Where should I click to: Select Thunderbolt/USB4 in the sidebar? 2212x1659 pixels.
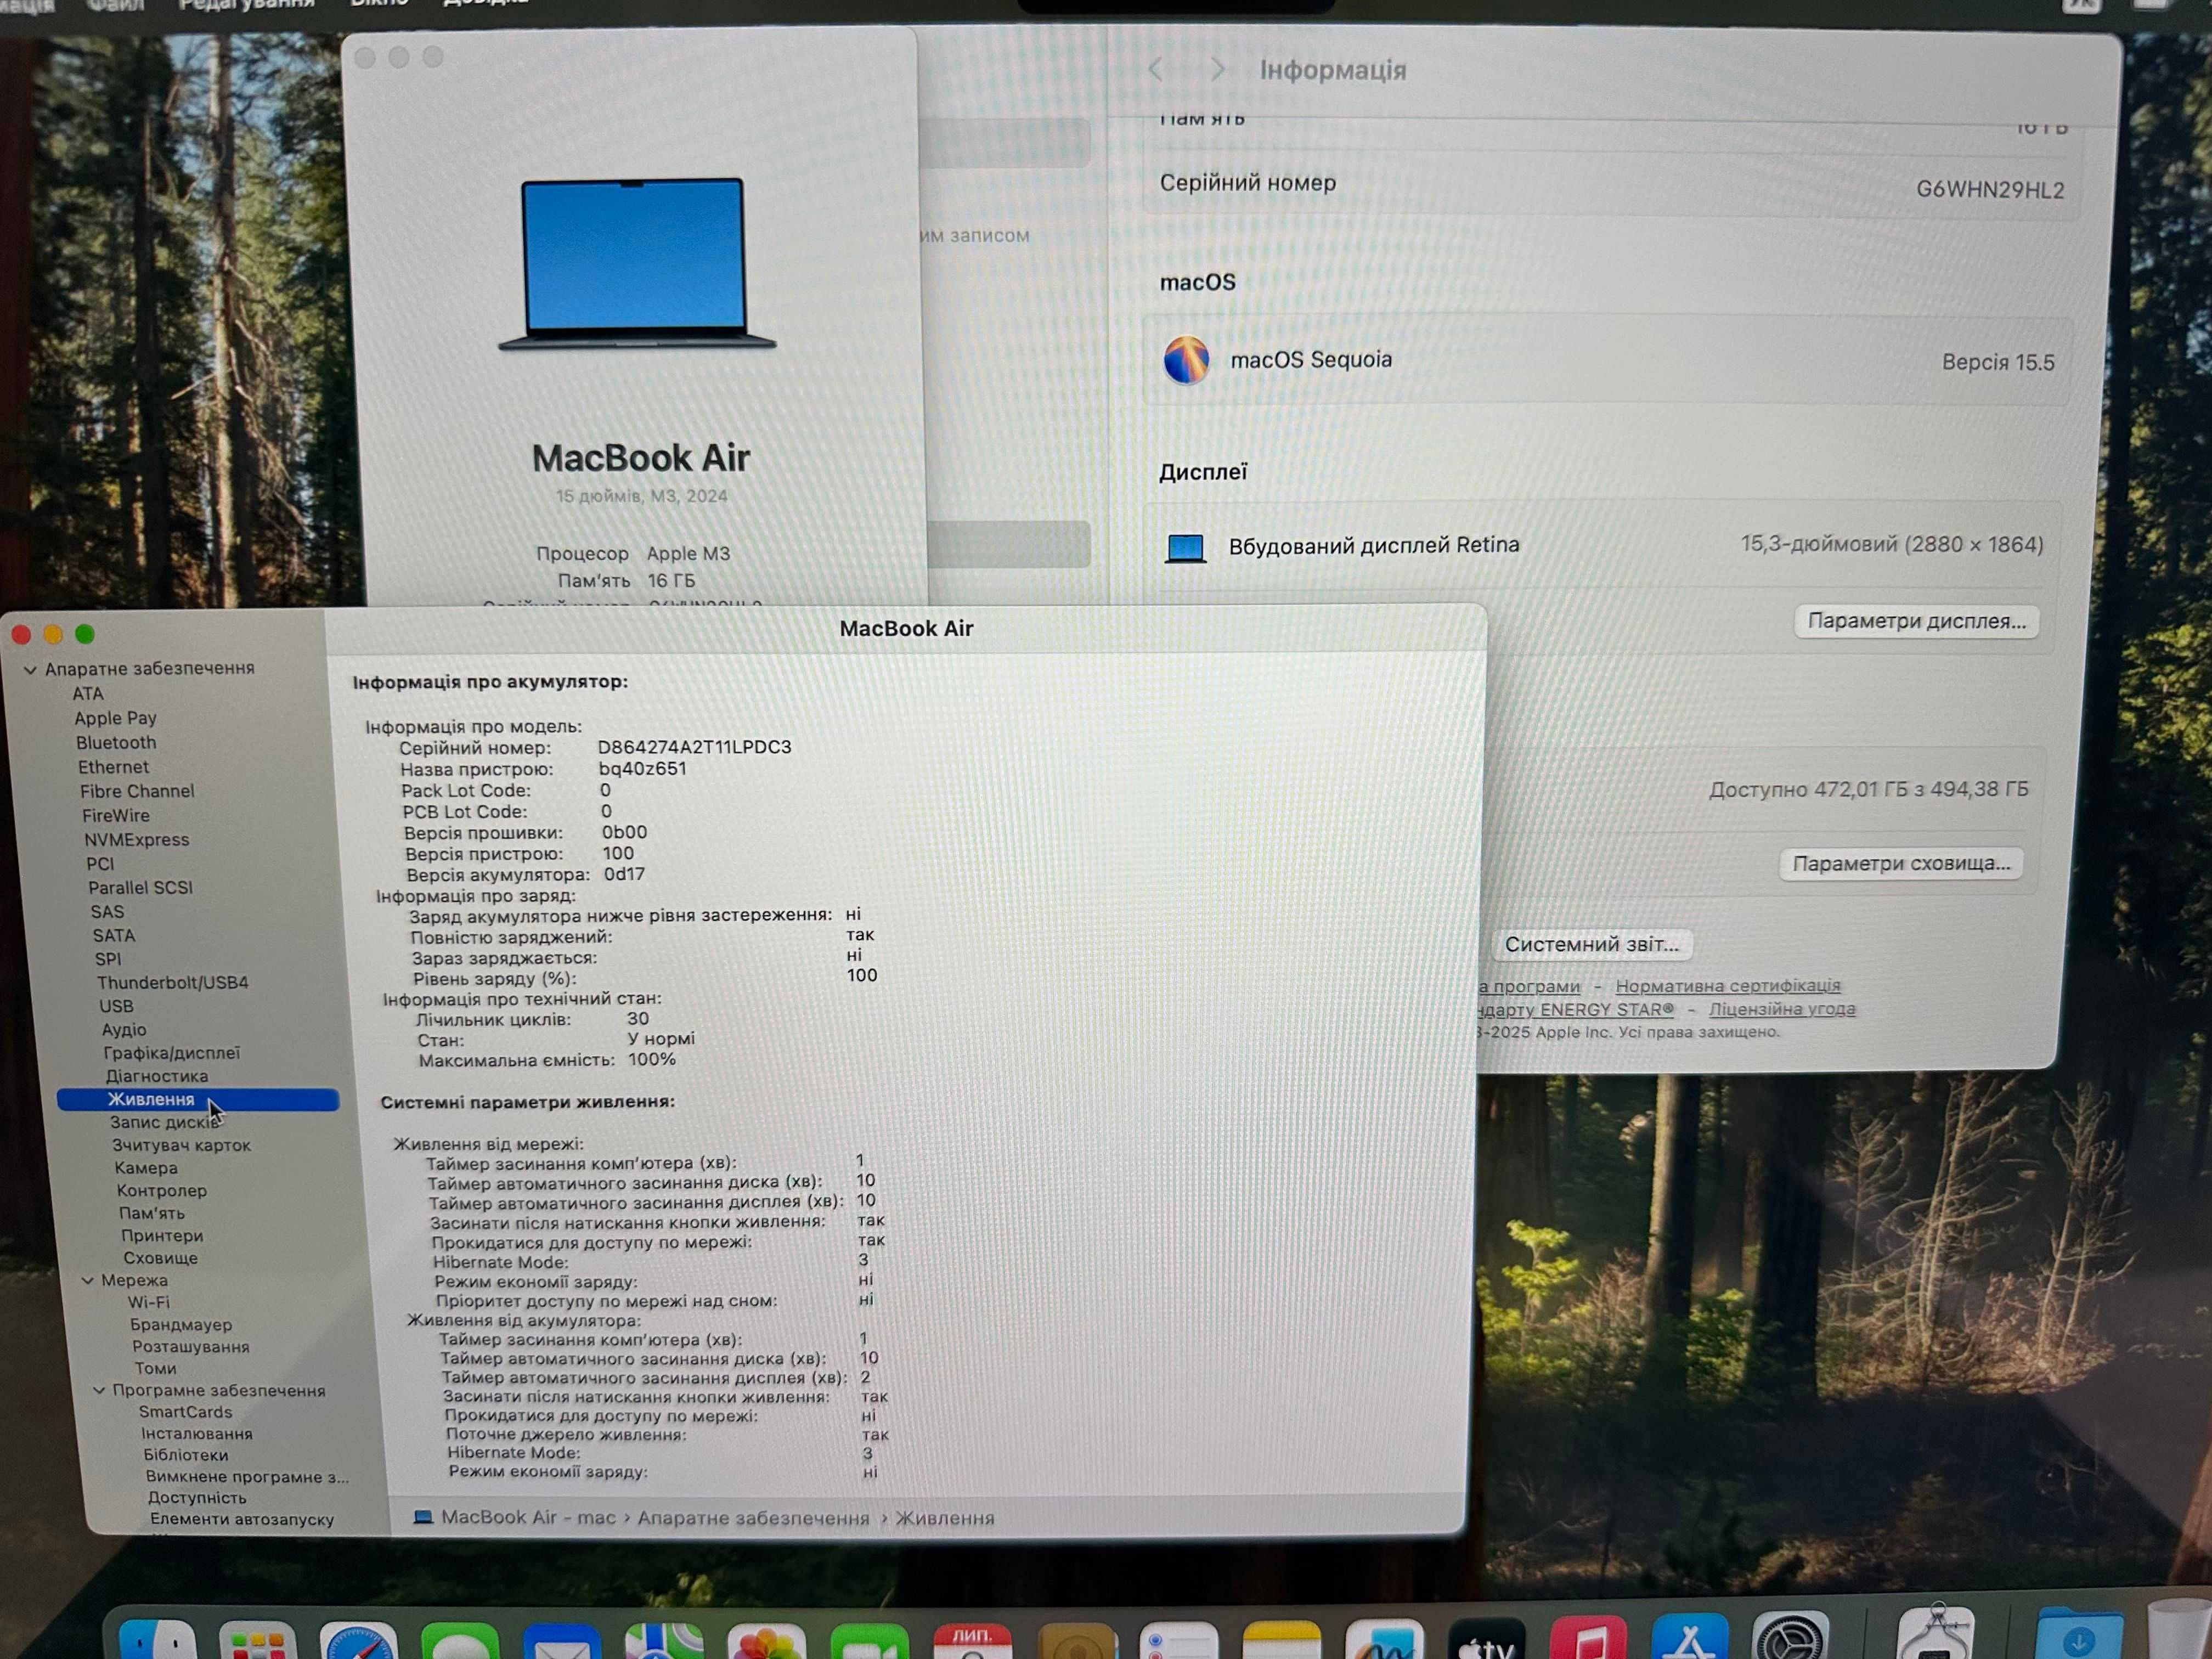172,982
